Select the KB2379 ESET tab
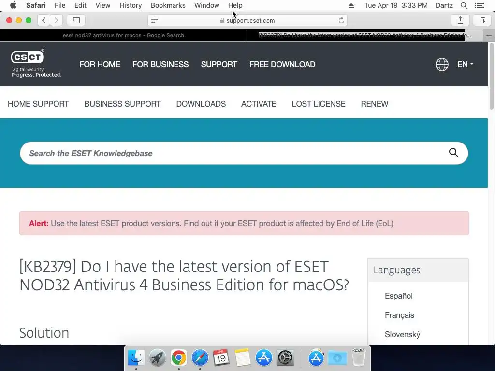The height and width of the screenshot is (371, 495). [x=365, y=35]
